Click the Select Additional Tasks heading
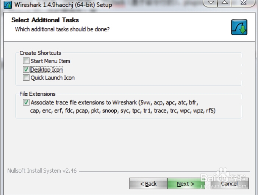Screen dimensions: 261x195 [x=45, y=20]
